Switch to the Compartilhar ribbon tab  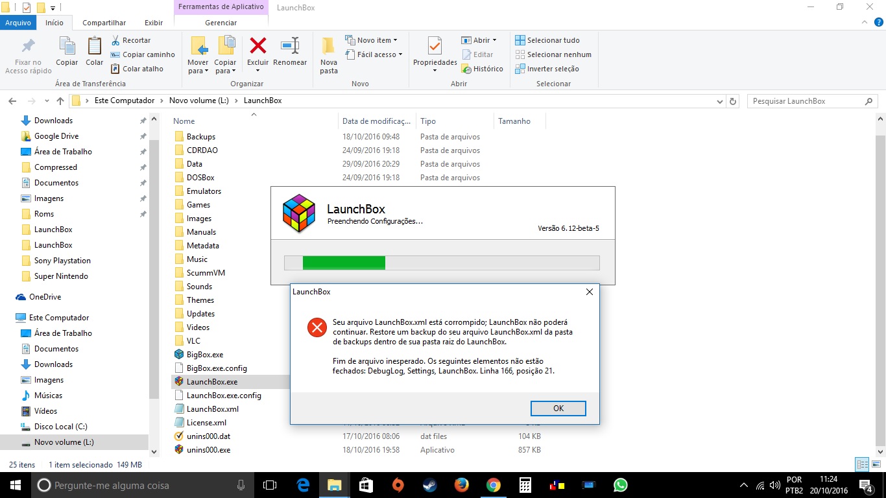(x=104, y=23)
